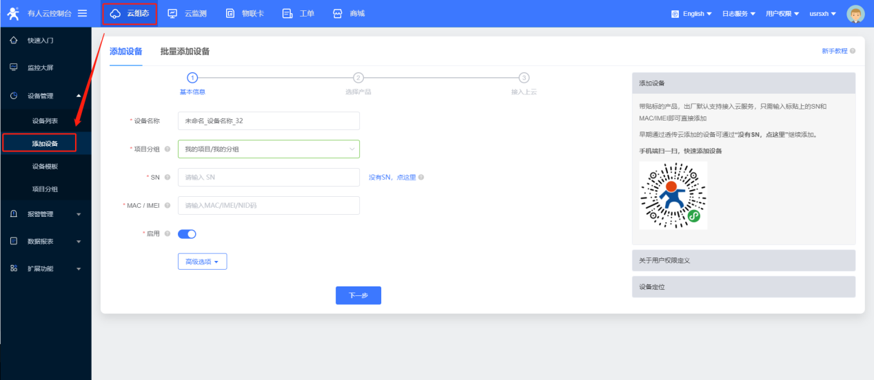
Task: Open 设备模板 in the sidebar
Action: (x=45, y=167)
